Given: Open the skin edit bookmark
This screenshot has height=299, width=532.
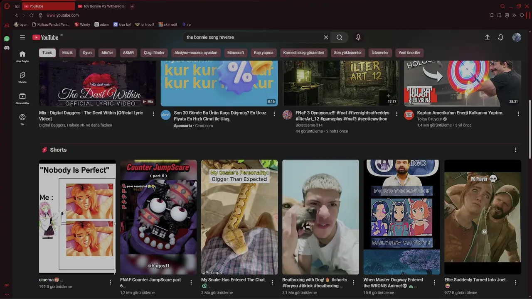Looking at the screenshot, I should 168,25.
